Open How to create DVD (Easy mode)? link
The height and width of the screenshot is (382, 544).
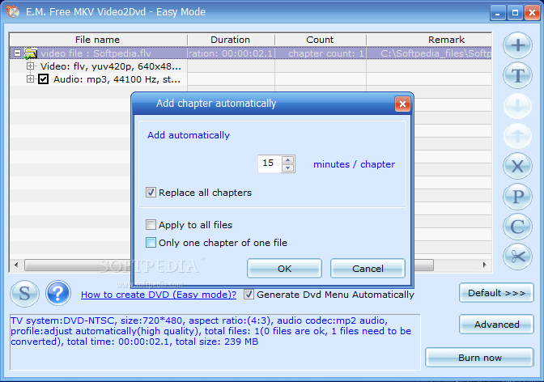[x=159, y=295]
